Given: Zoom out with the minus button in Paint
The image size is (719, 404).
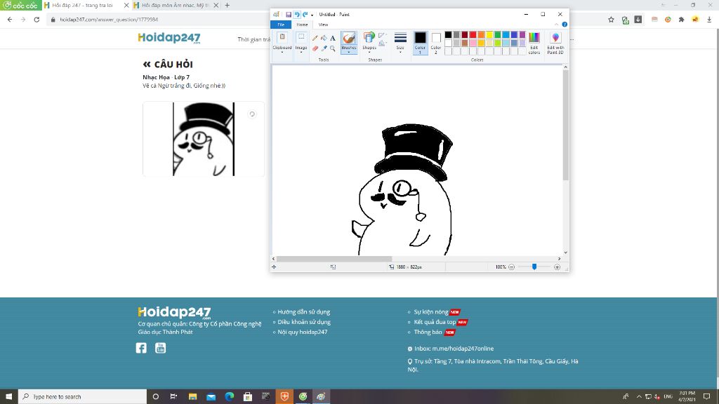Looking at the screenshot, I should click(x=512, y=267).
